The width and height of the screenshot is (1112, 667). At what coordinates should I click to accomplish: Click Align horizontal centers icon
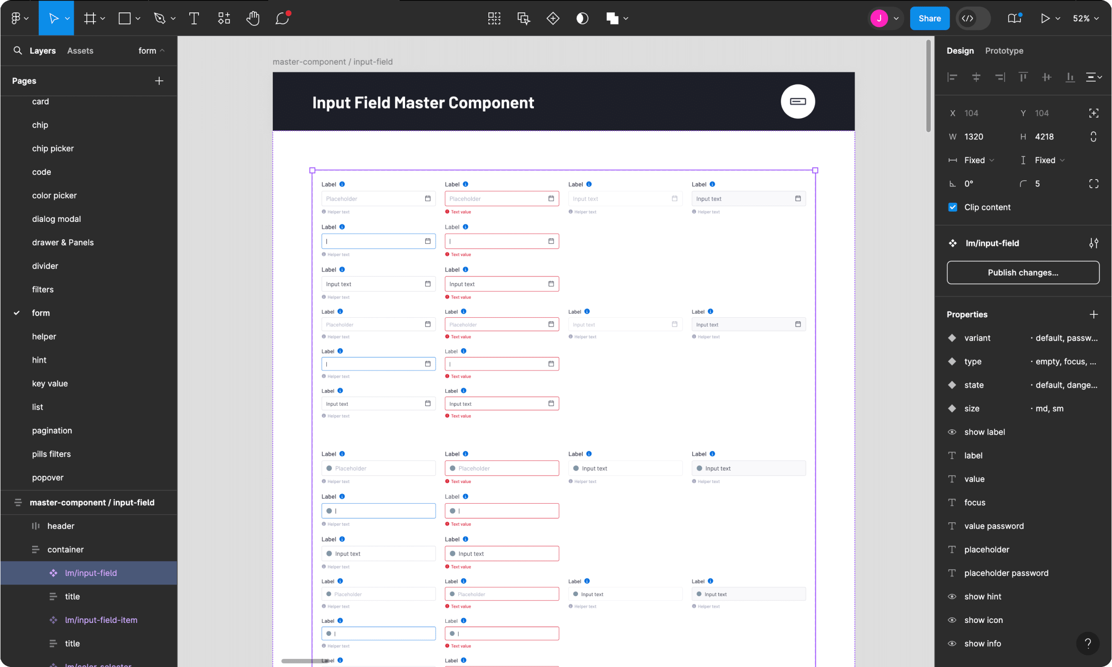coord(976,77)
